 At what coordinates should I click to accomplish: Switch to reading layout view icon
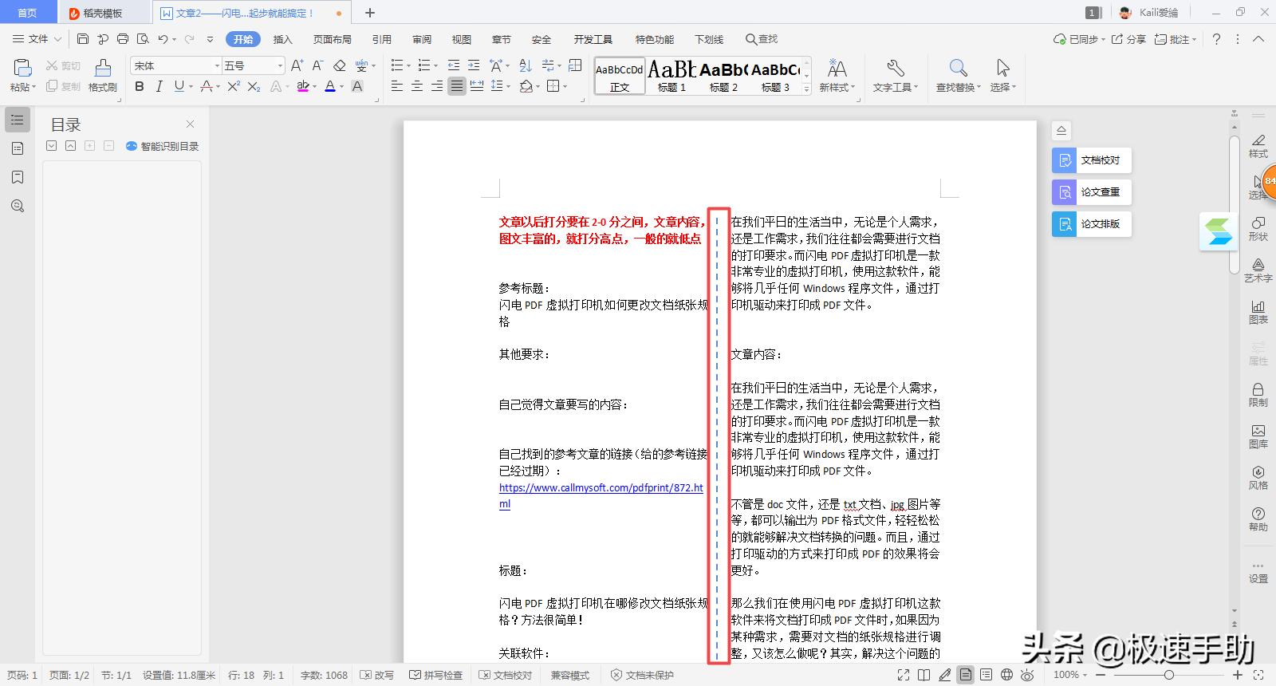pyautogui.click(x=924, y=675)
